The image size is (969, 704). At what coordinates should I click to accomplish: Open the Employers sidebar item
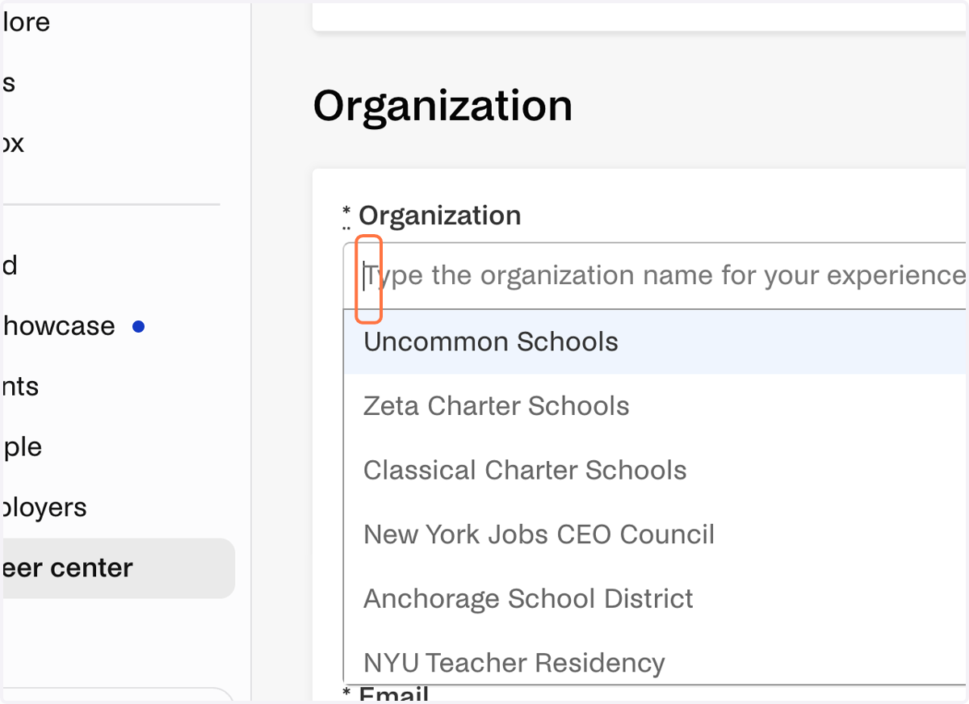[x=44, y=508]
